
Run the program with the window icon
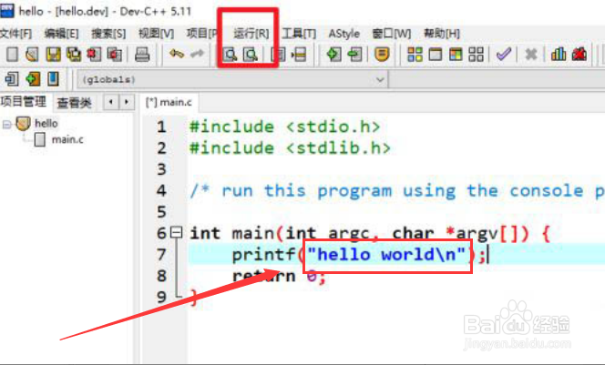[436, 55]
